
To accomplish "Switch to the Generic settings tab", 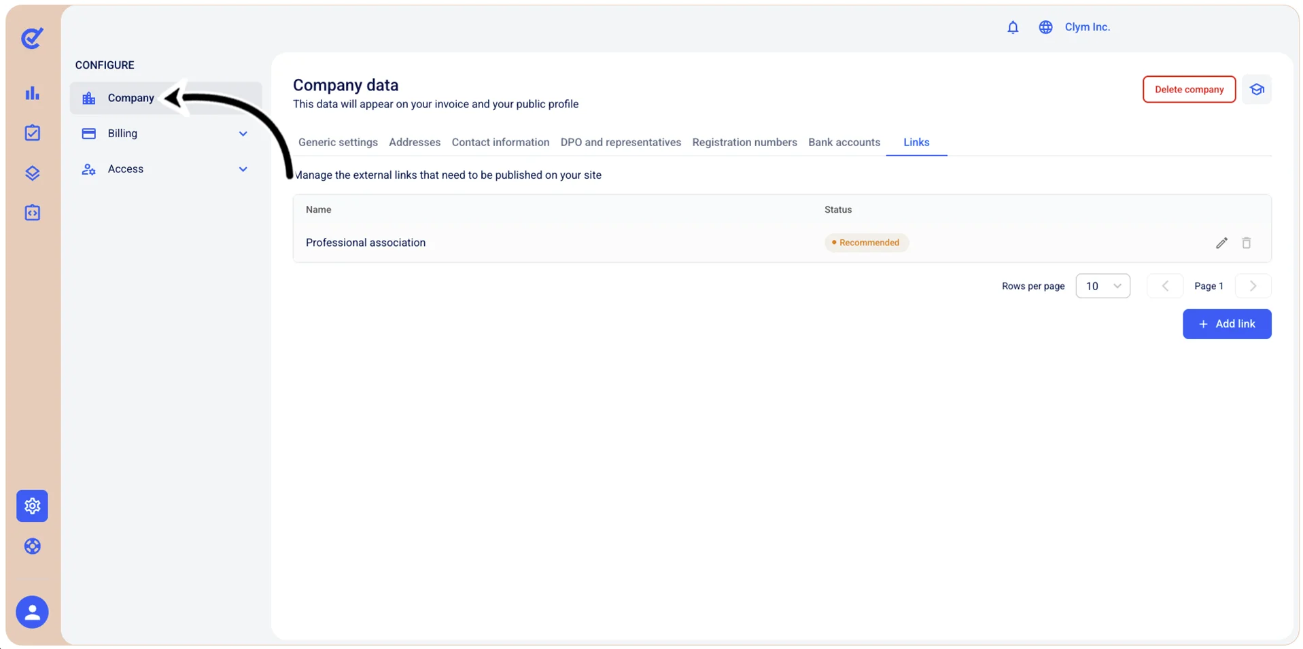I will pyautogui.click(x=338, y=142).
